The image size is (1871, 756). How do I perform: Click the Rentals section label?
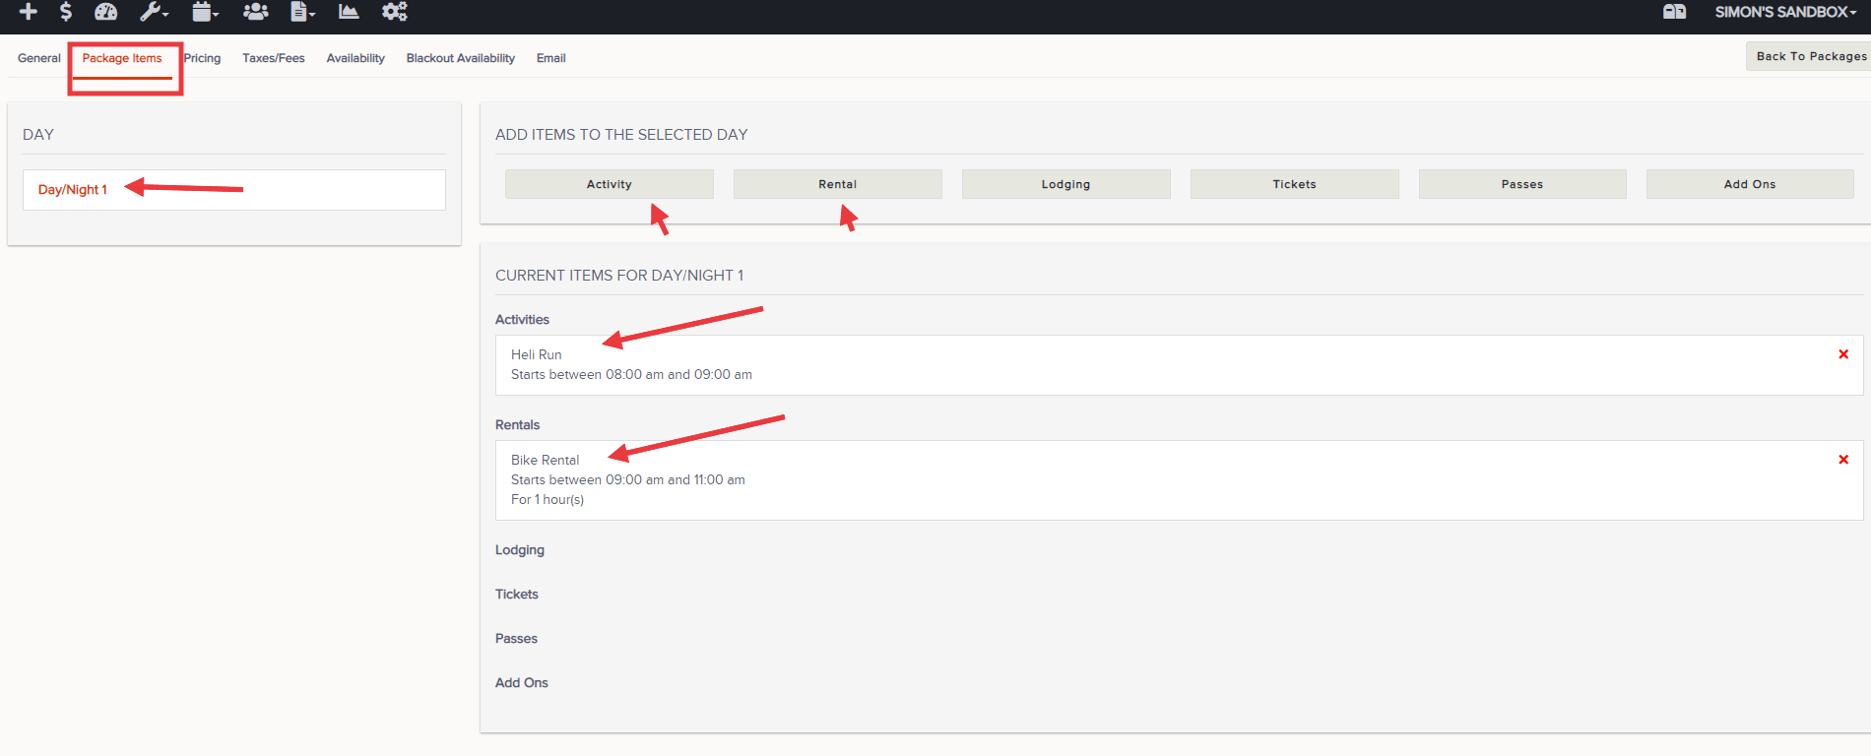(518, 425)
